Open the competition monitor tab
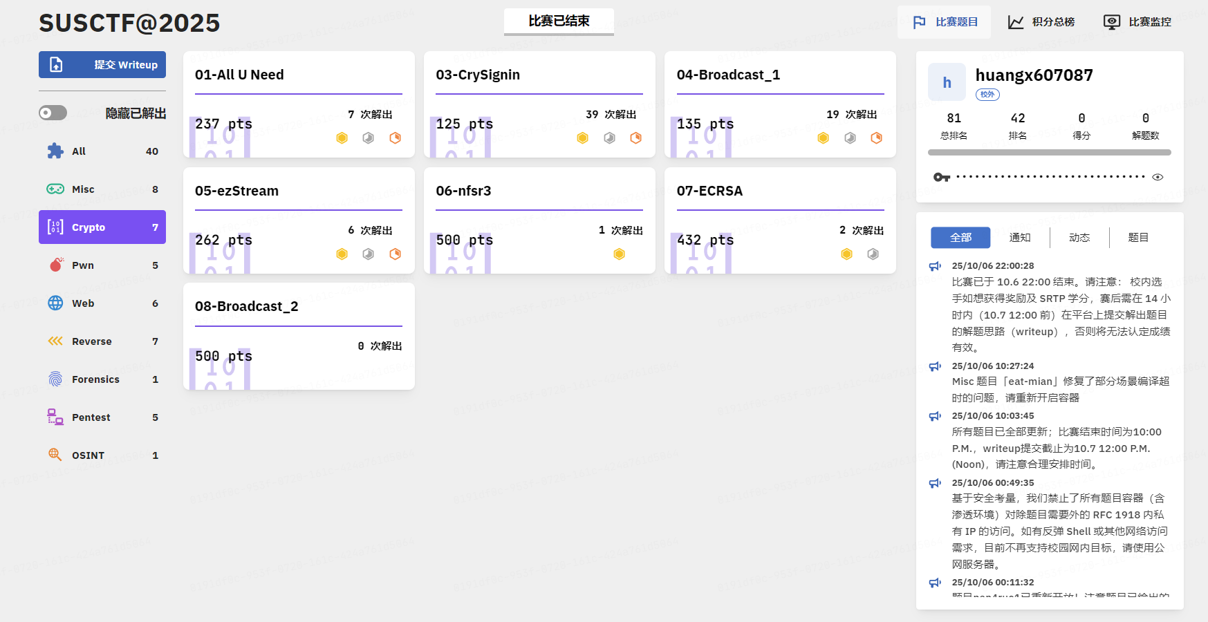The image size is (1208, 622). coord(1137,22)
